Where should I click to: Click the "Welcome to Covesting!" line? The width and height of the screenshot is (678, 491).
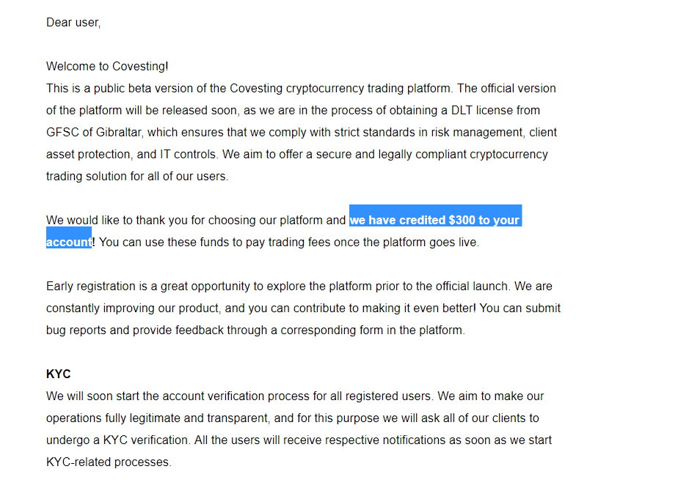click(107, 66)
